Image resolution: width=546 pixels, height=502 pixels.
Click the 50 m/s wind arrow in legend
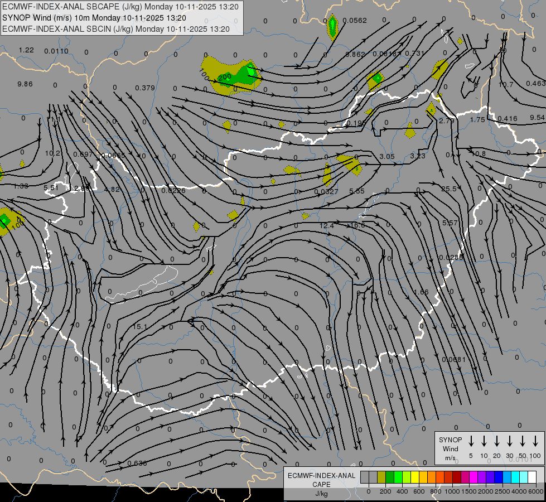523,441
